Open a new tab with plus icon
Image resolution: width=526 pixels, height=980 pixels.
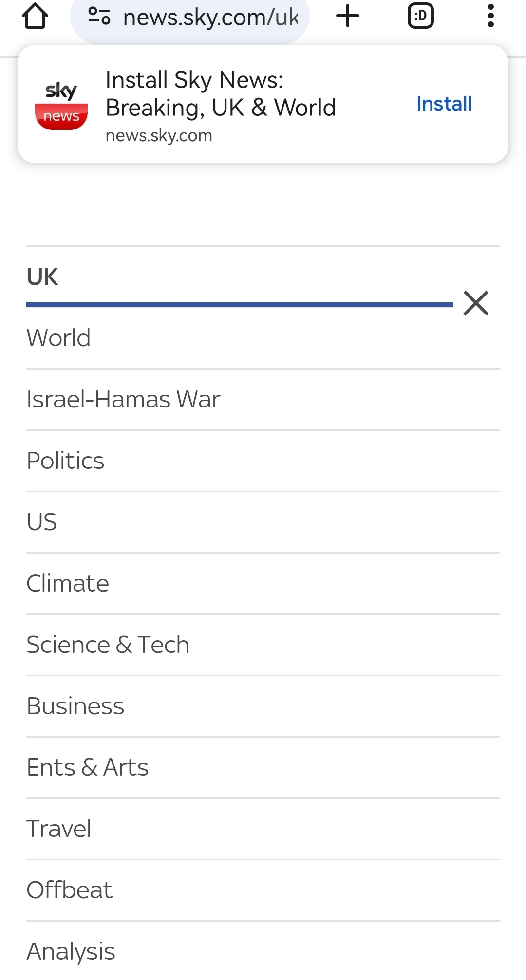point(348,17)
